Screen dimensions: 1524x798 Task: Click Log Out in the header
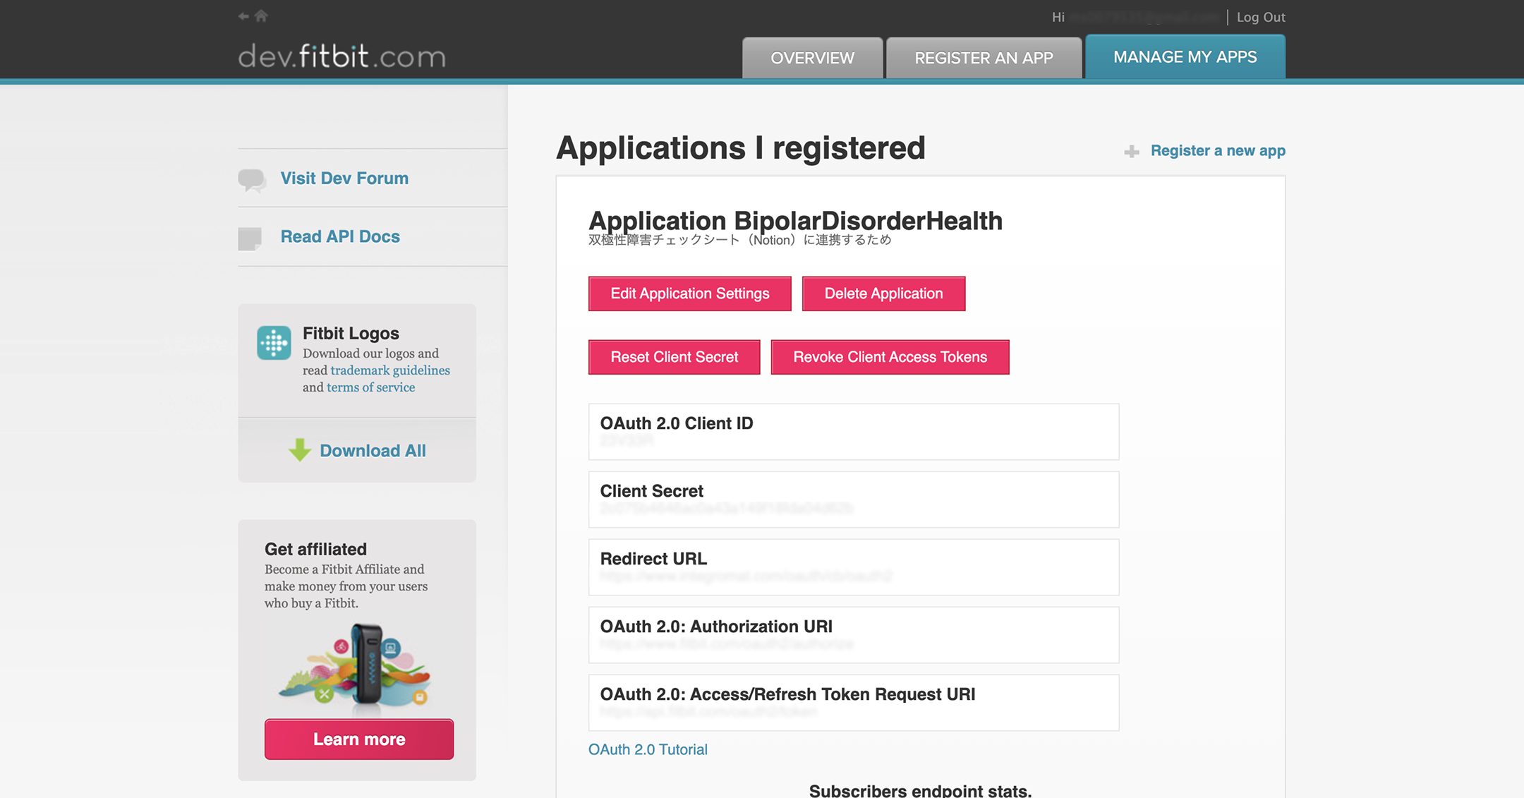point(1261,17)
